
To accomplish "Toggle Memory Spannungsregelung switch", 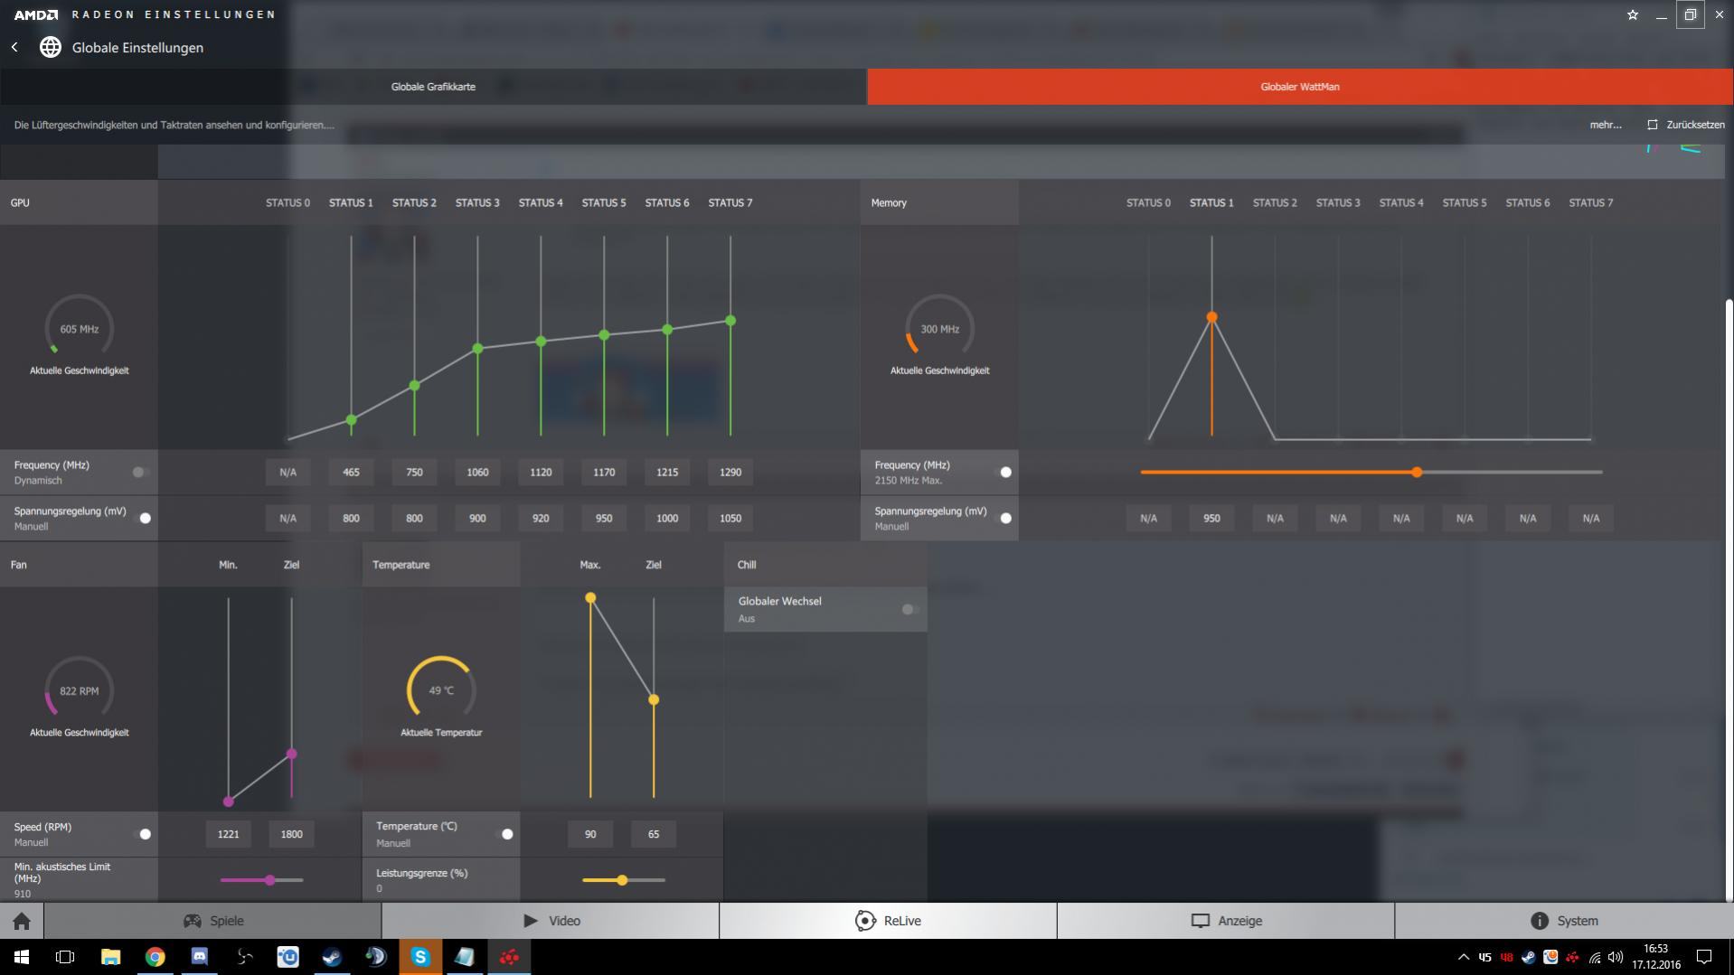I will tap(1003, 518).
